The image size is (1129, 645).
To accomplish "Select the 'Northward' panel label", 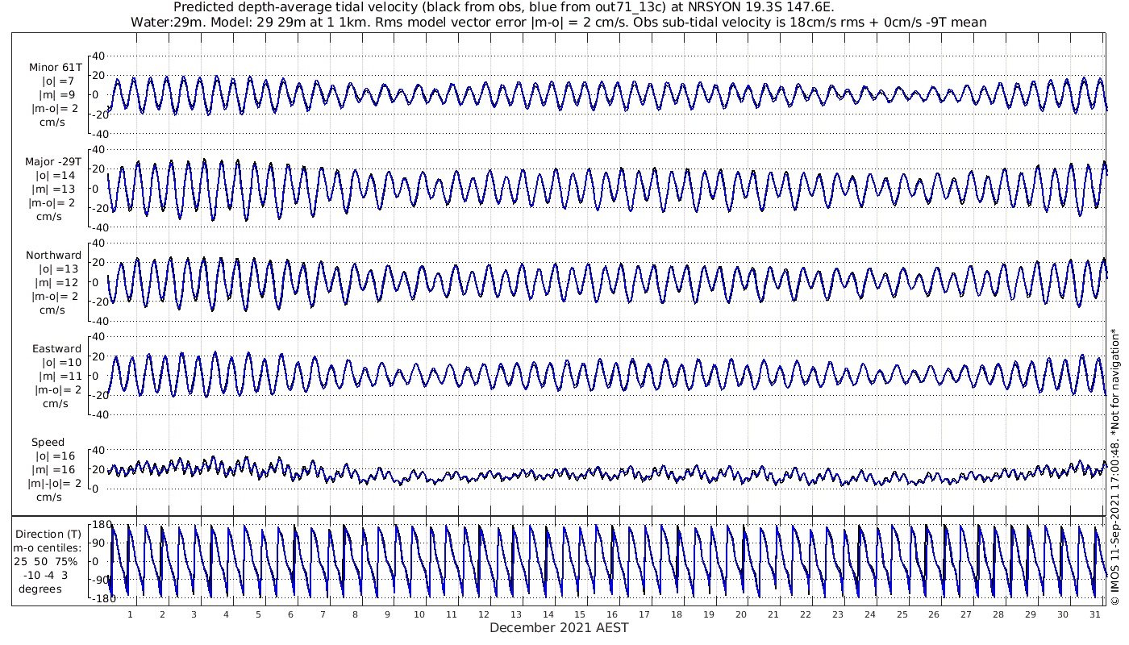I will pos(54,255).
